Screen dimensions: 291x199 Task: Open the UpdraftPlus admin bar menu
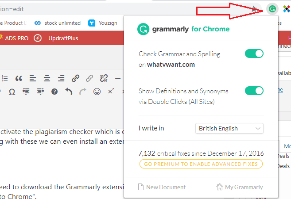pos(63,38)
